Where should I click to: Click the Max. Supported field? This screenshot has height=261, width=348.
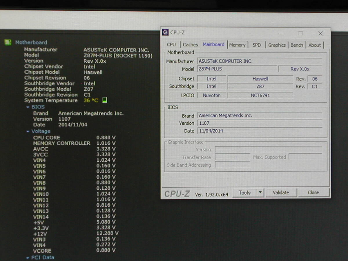click(x=305, y=157)
